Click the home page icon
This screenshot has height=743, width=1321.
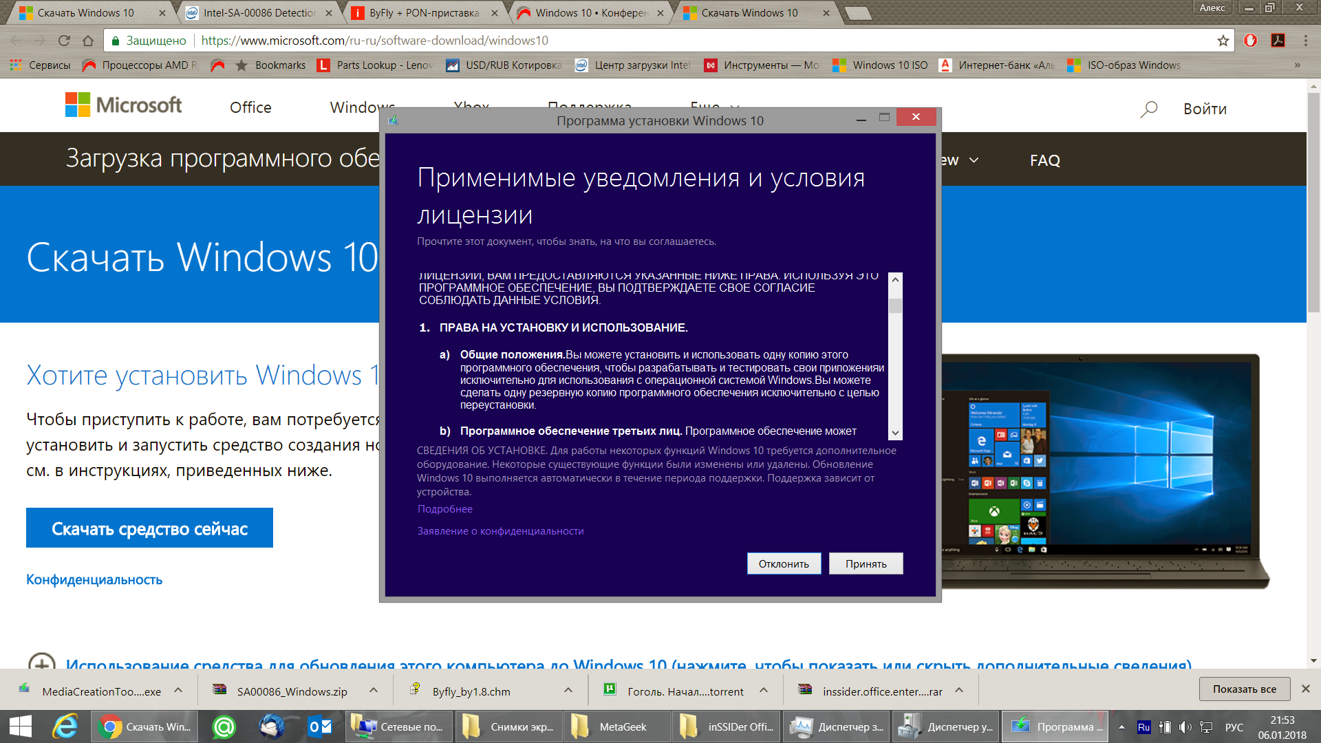pyautogui.click(x=88, y=41)
